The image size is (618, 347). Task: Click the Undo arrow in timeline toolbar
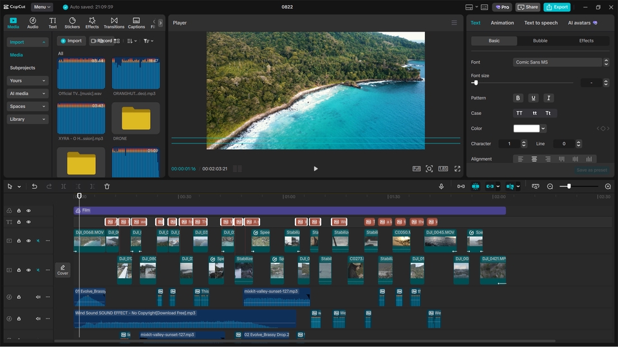[34, 186]
